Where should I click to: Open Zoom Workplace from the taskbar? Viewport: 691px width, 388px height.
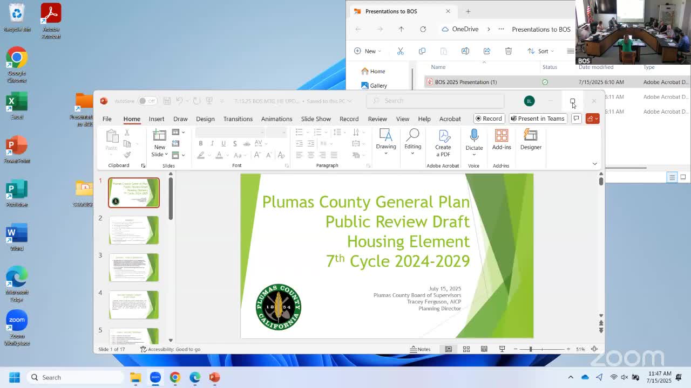point(156,377)
